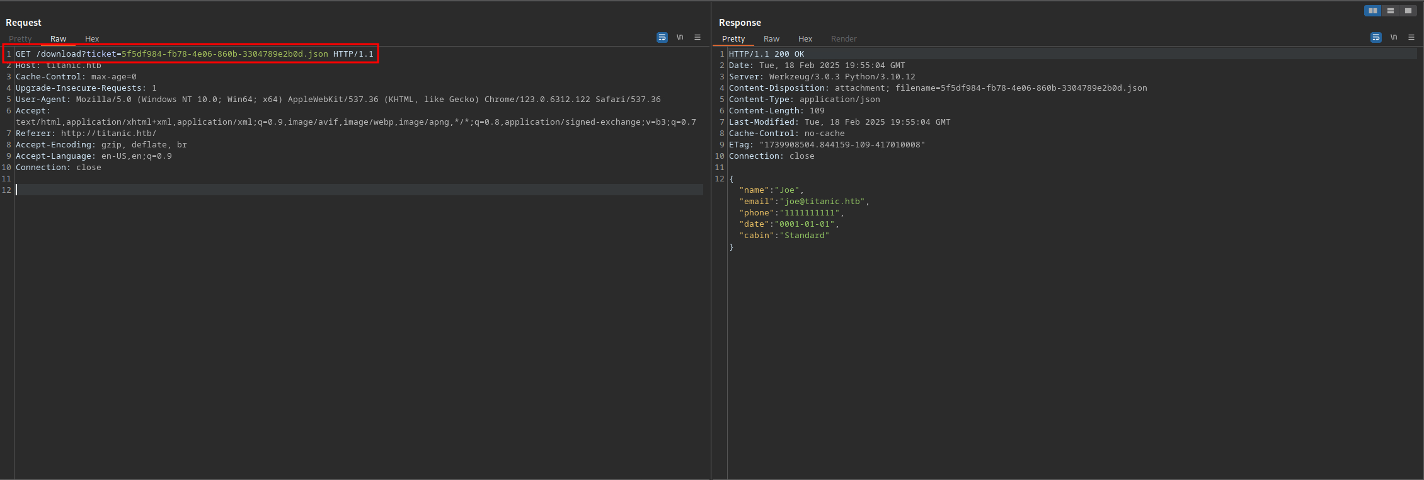Switch Request view to Pretty tab

click(20, 39)
